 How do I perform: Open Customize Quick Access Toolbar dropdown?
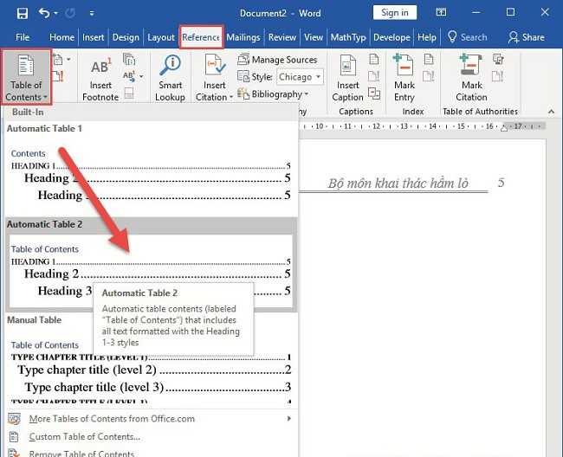pos(92,14)
